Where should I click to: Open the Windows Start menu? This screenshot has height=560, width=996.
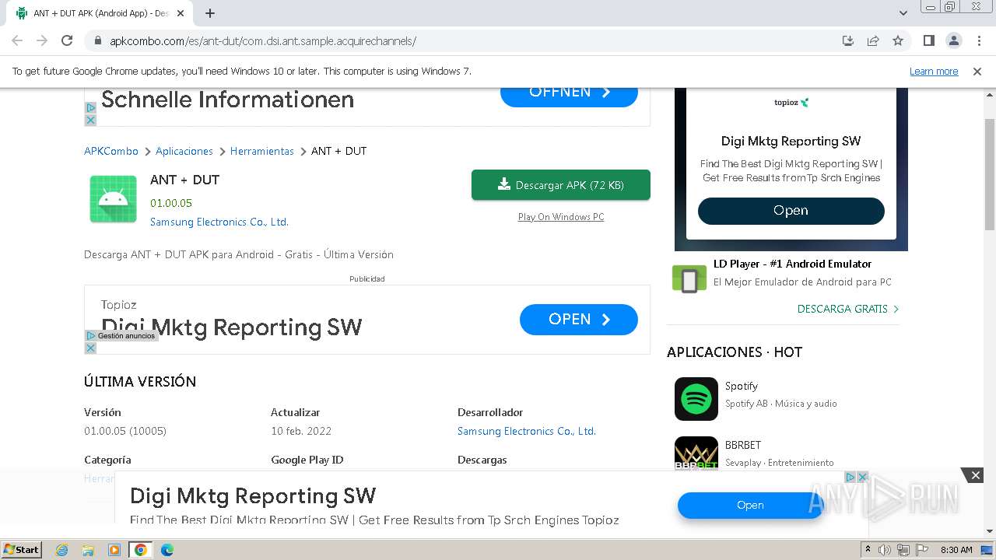(x=21, y=549)
